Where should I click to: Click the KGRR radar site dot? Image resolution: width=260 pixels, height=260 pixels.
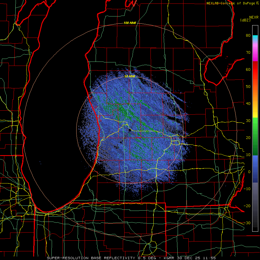coord(130,130)
